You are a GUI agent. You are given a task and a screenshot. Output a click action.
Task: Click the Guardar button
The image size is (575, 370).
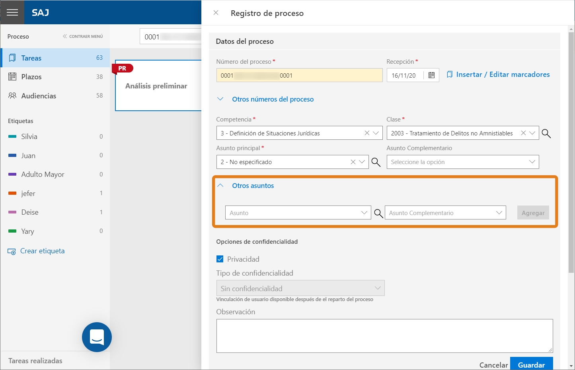[x=531, y=364]
